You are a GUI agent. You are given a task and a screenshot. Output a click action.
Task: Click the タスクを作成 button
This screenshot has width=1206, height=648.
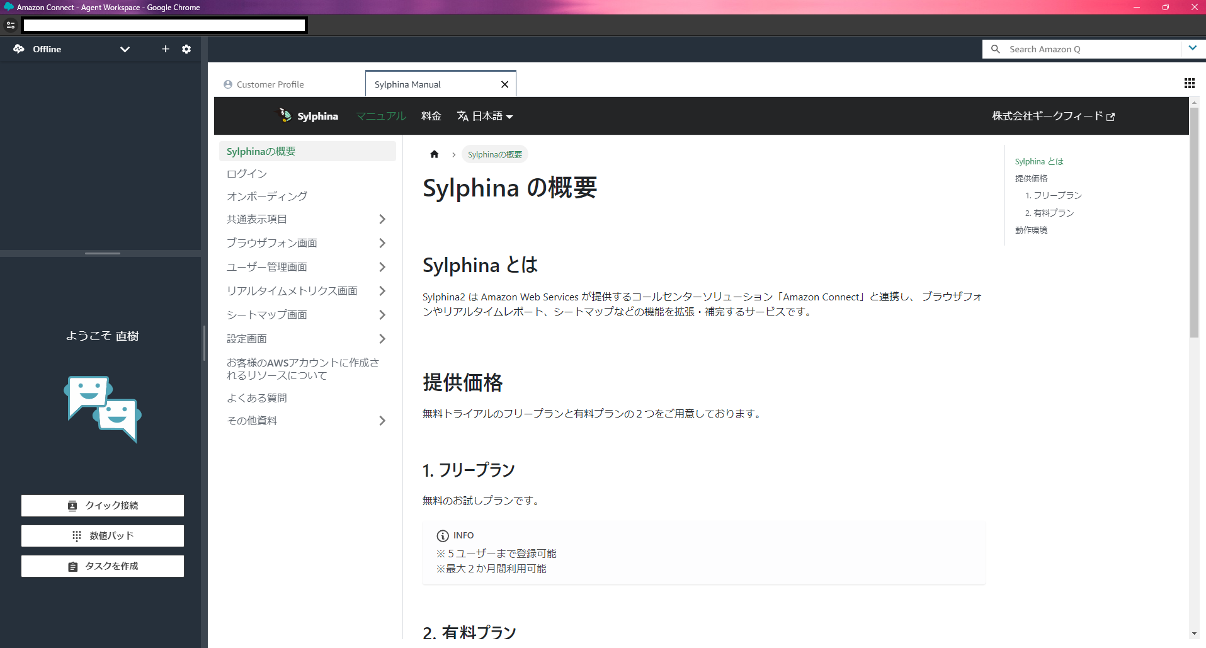click(x=103, y=566)
